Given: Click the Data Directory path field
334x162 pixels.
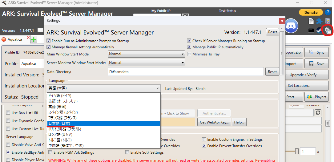Looking at the screenshot, I should 185,71.
